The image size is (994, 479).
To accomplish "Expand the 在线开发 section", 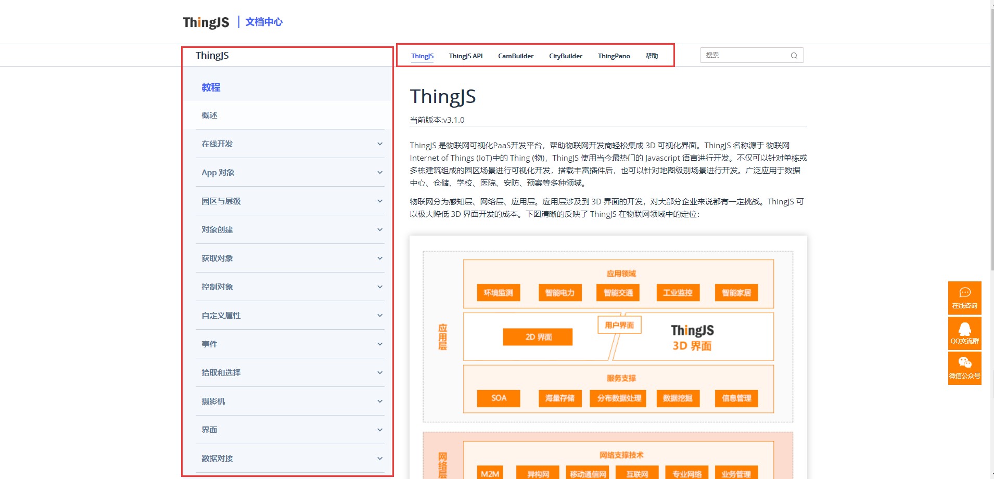I will pyautogui.click(x=290, y=144).
